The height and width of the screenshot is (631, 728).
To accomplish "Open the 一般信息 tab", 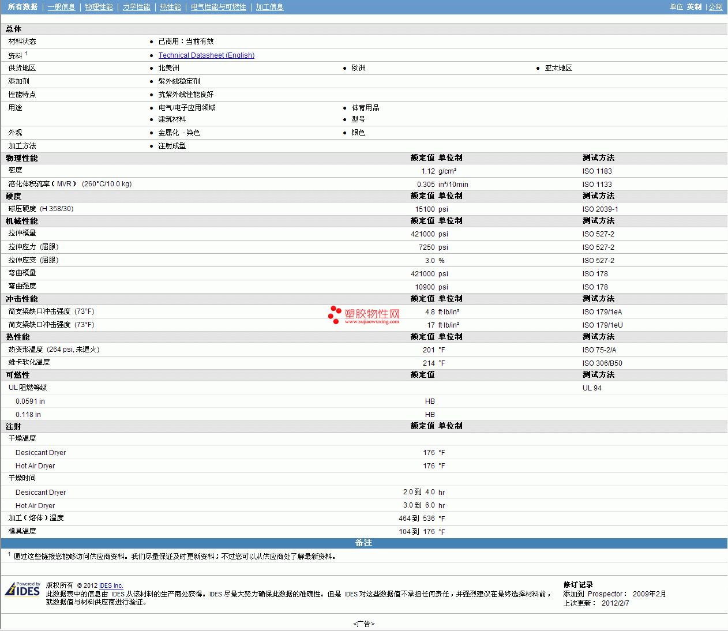I will 61,7.
